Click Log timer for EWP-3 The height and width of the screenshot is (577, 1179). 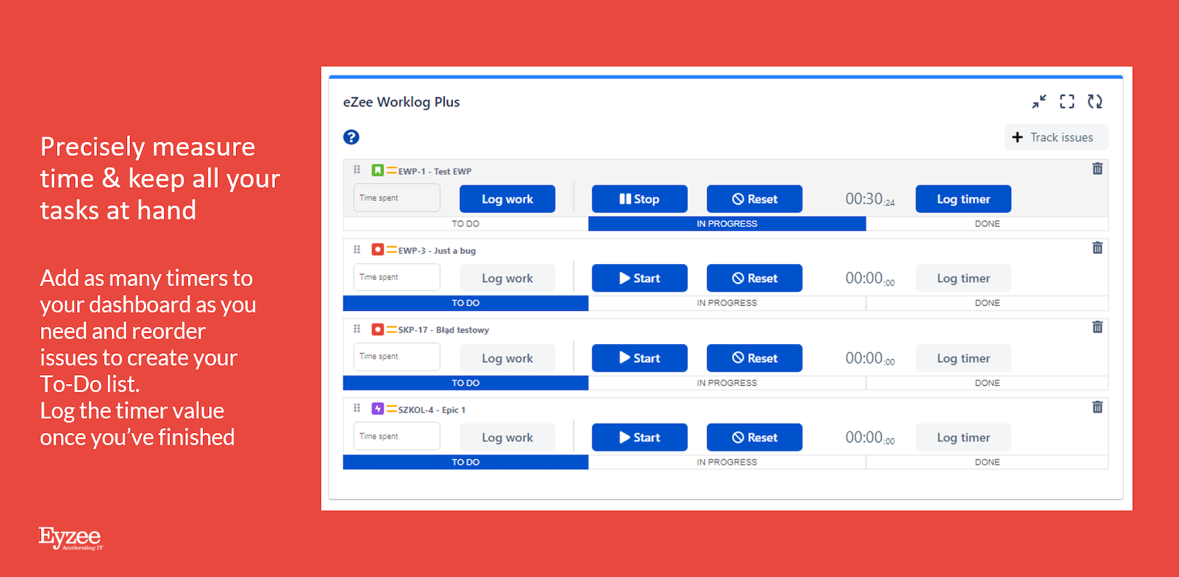964,278
